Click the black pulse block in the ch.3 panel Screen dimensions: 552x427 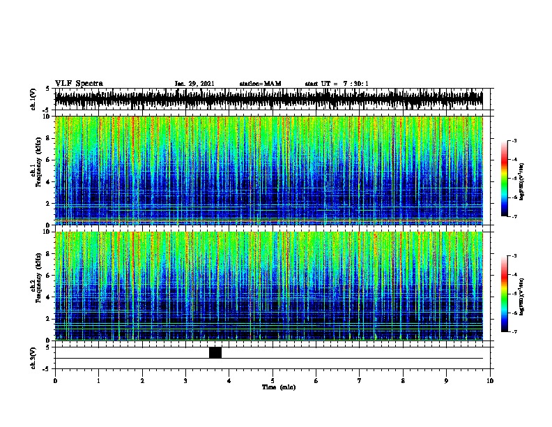tap(215, 352)
